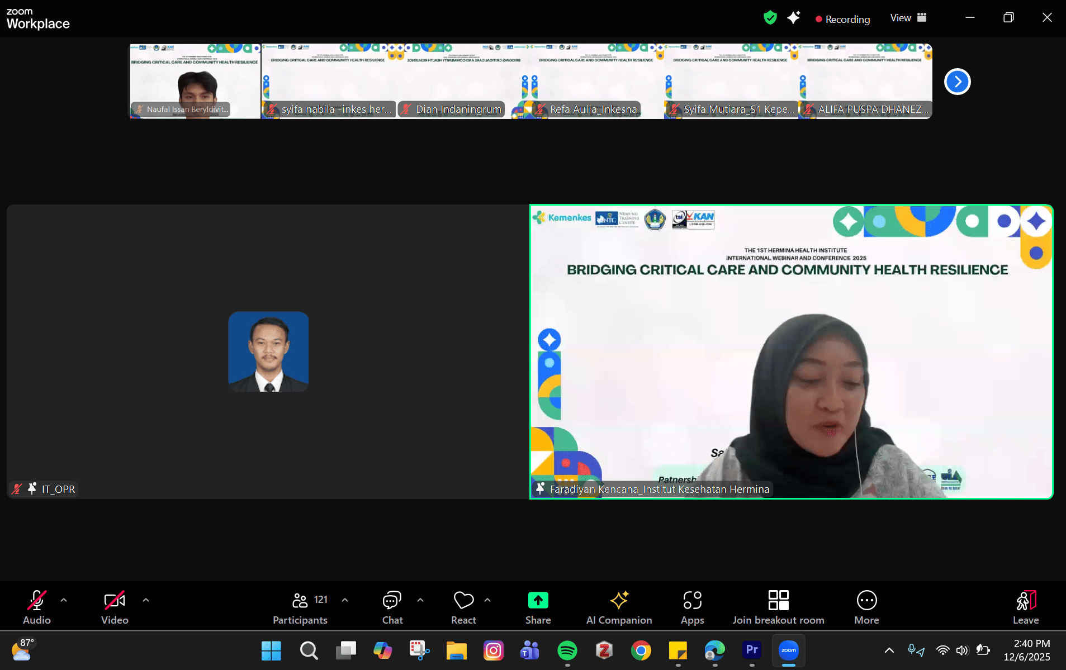Open Spotify from the Windows taskbar
Viewport: 1066px width, 670px height.
tap(567, 650)
